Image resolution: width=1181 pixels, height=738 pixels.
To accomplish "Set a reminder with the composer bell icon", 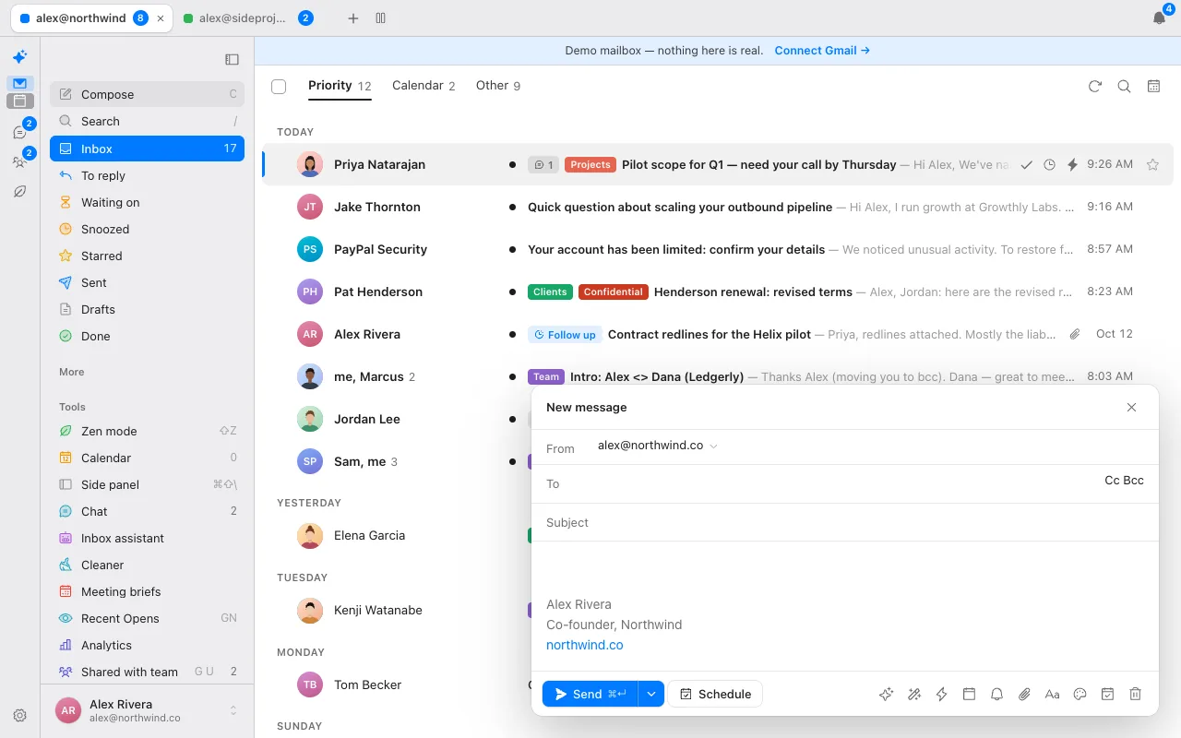I will point(996,695).
